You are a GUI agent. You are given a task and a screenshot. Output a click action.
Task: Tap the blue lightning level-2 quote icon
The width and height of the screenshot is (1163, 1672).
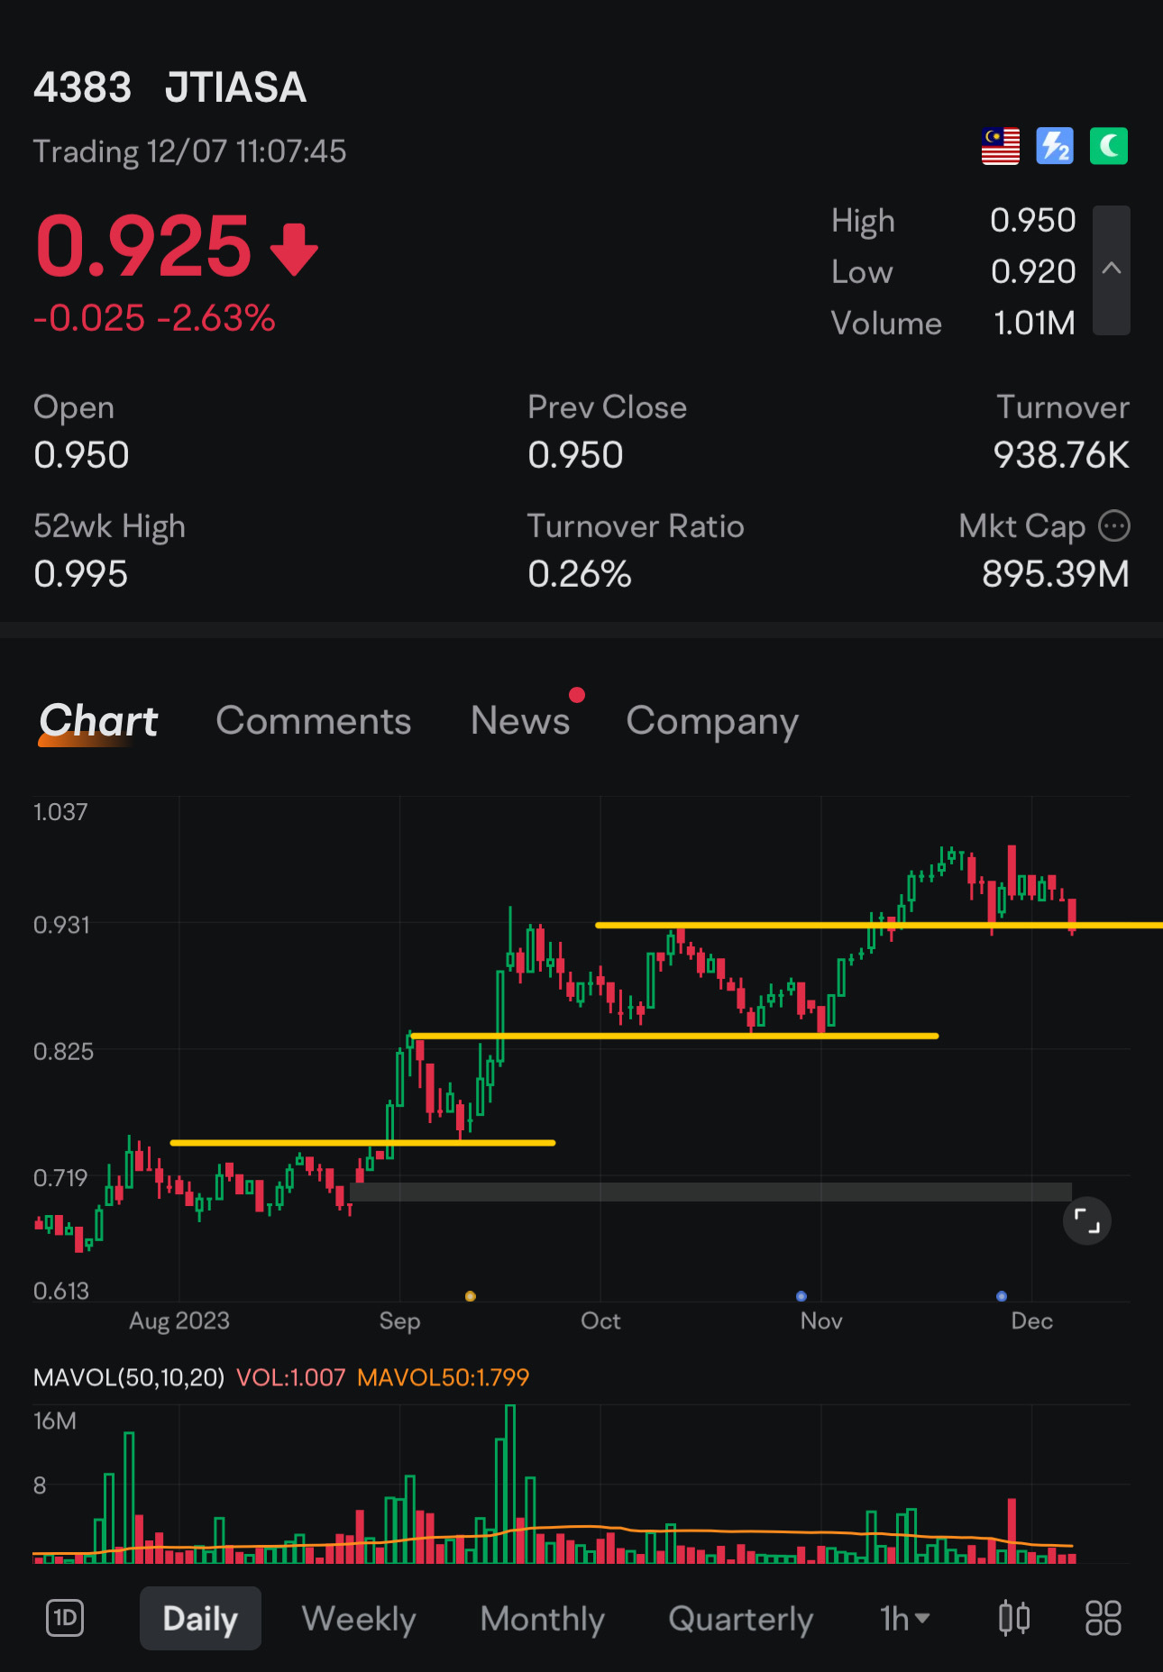tap(1054, 146)
